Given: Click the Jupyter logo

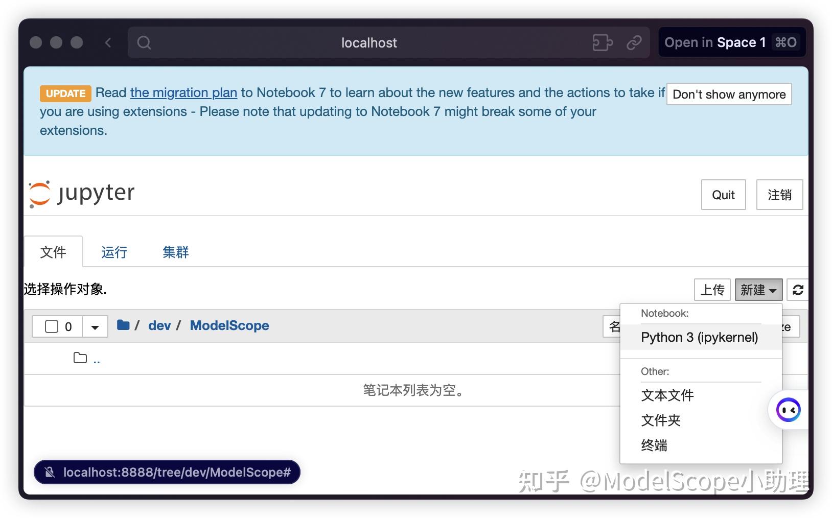Looking at the screenshot, I should point(81,193).
